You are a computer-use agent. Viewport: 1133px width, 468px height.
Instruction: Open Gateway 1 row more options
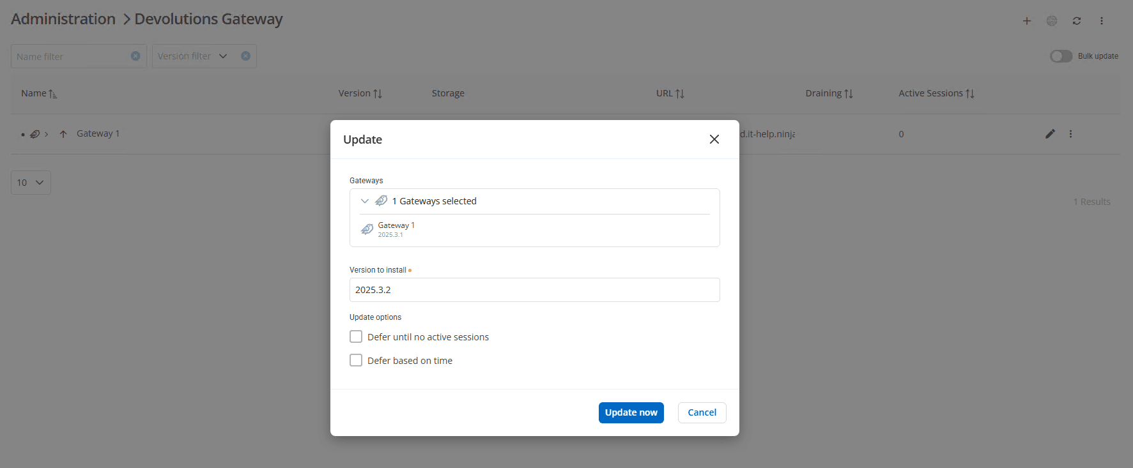(x=1071, y=134)
